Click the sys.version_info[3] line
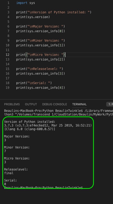This screenshot has width=113, height=204. (40, 74)
